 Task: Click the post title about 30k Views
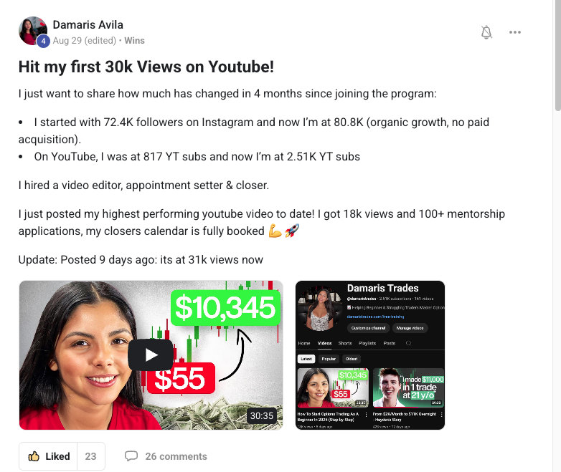pos(146,67)
